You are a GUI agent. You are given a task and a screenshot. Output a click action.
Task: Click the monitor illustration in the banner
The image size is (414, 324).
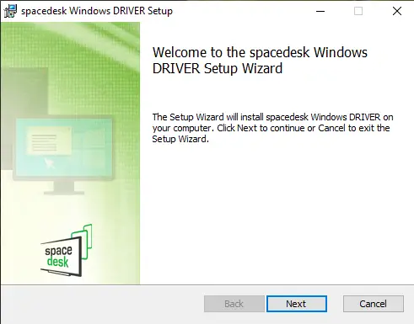(64, 156)
